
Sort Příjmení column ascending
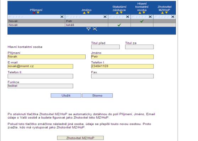pos(34,13)
